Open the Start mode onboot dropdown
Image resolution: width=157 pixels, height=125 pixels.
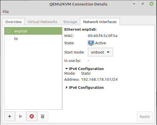[x=100, y=52]
